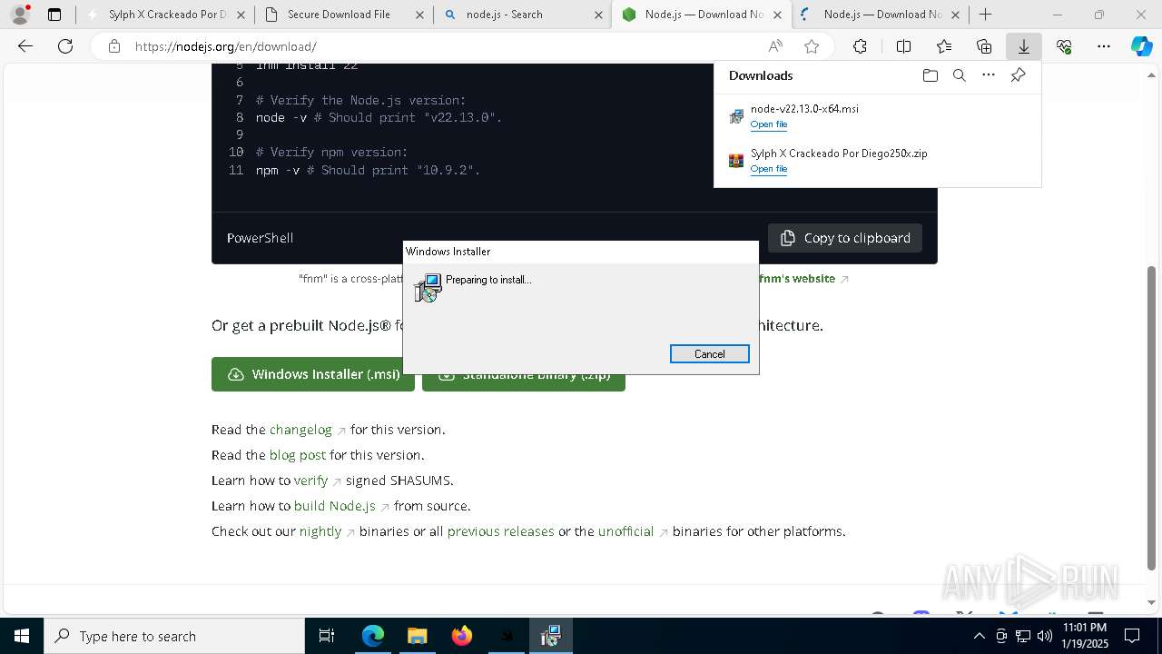This screenshot has height=654, width=1162.
Task: Select the node-v22.13.0-x64.msi download entry
Action: click(877, 116)
